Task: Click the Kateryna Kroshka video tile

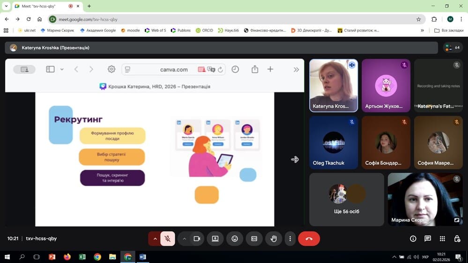Action: pos(333,85)
